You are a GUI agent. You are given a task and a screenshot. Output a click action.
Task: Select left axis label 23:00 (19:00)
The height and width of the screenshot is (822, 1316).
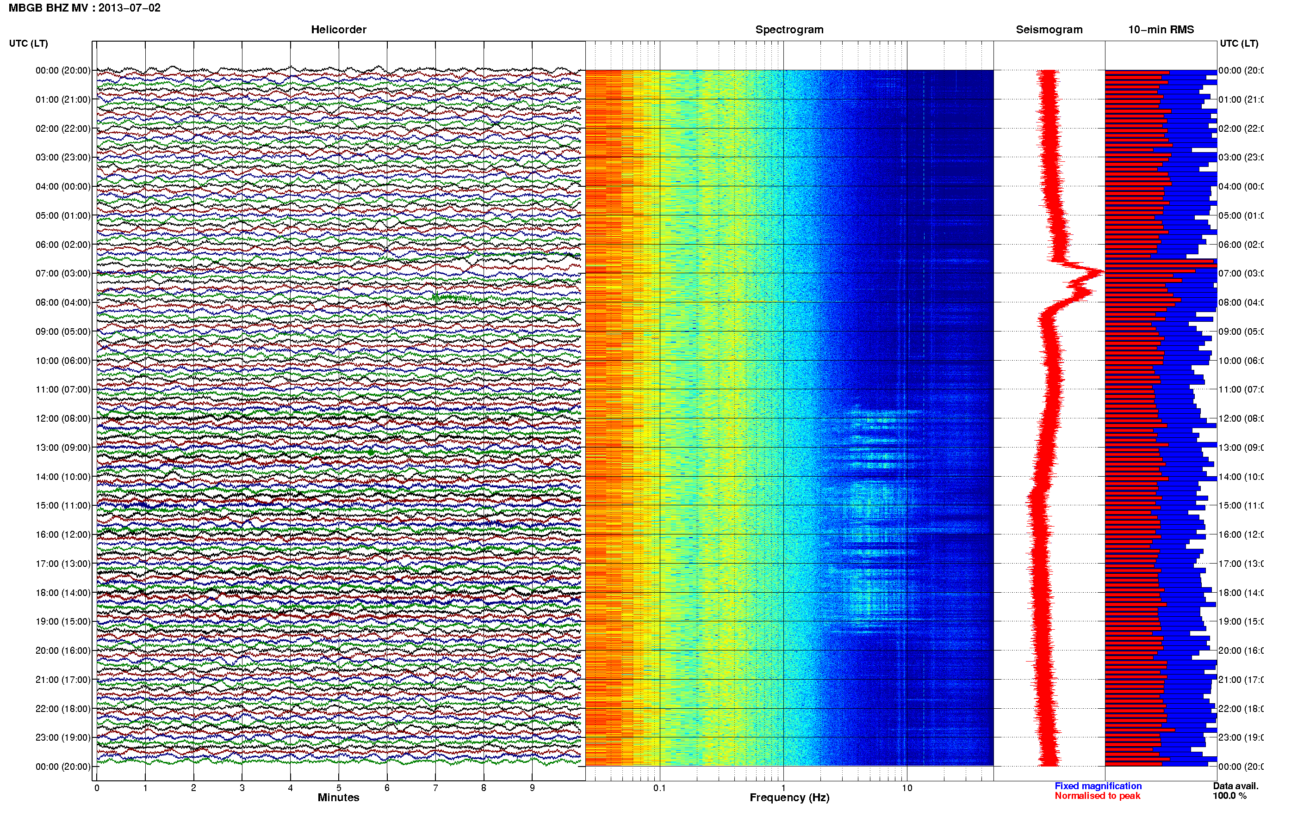click(63, 737)
